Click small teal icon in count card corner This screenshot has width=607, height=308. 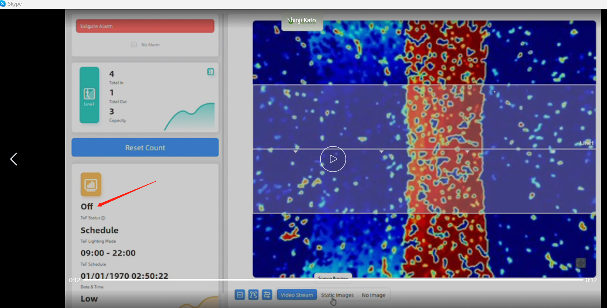point(211,72)
